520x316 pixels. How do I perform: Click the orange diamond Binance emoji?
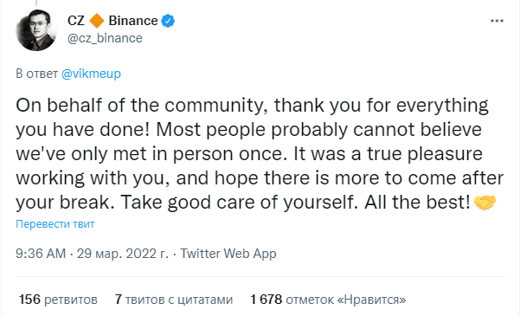[97, 21]
